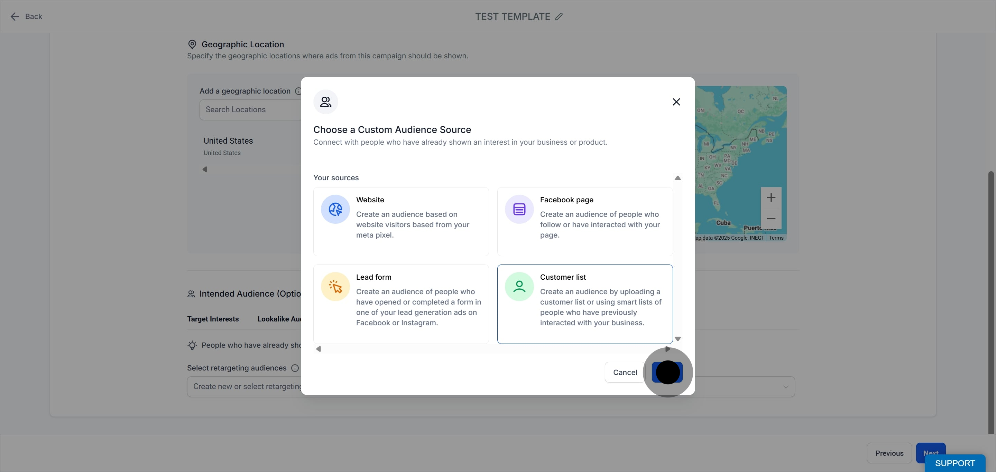Viewport: 996px width, 472px height.
Task: Click the Customer list person icon
Action: pos(519,286)
